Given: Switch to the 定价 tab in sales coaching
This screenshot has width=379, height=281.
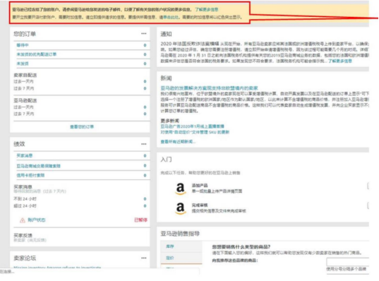Looking at the screenshot, I should click(181, 258).
